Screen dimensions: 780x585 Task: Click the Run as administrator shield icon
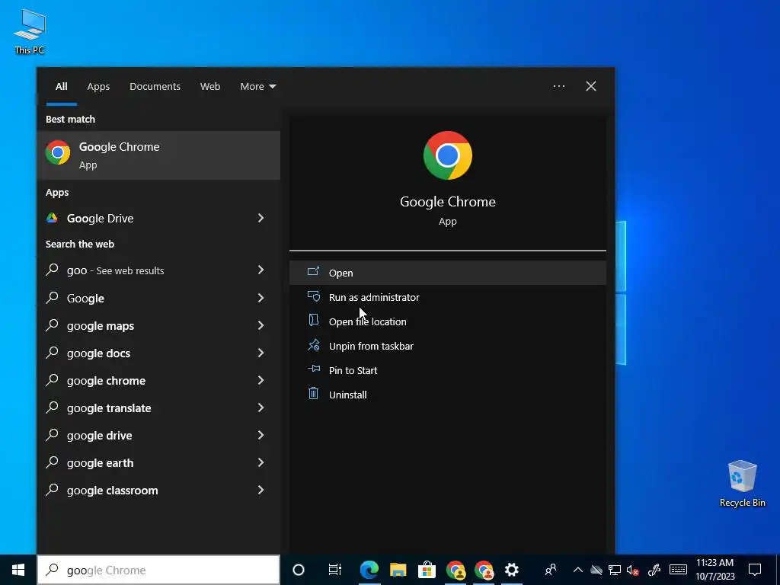(x=313, y=296)
